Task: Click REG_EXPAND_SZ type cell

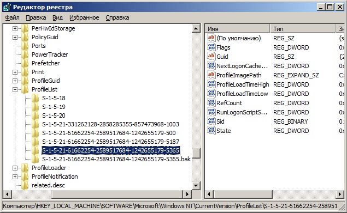Action: pyautogui.click(x=296, y=75)
